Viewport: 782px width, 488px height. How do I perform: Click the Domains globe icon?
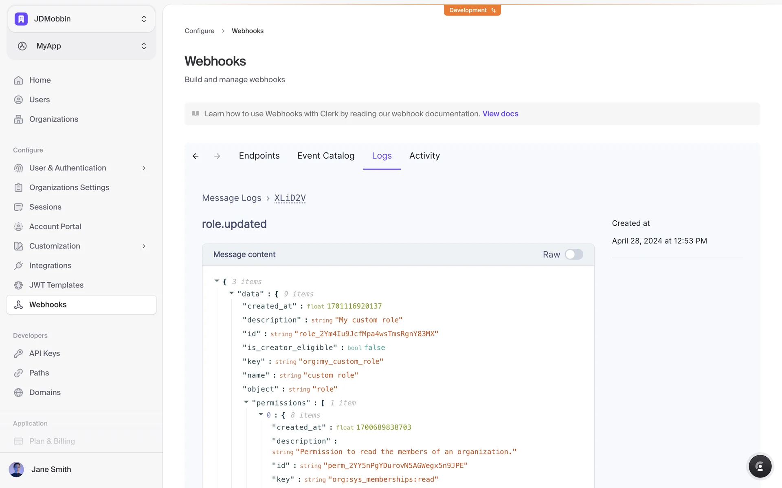(18, 392)
